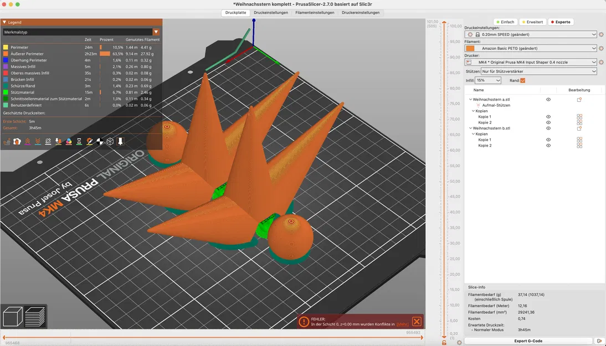Toggle color changes icon in legend

pyautogui.click(x=69, y=142)
